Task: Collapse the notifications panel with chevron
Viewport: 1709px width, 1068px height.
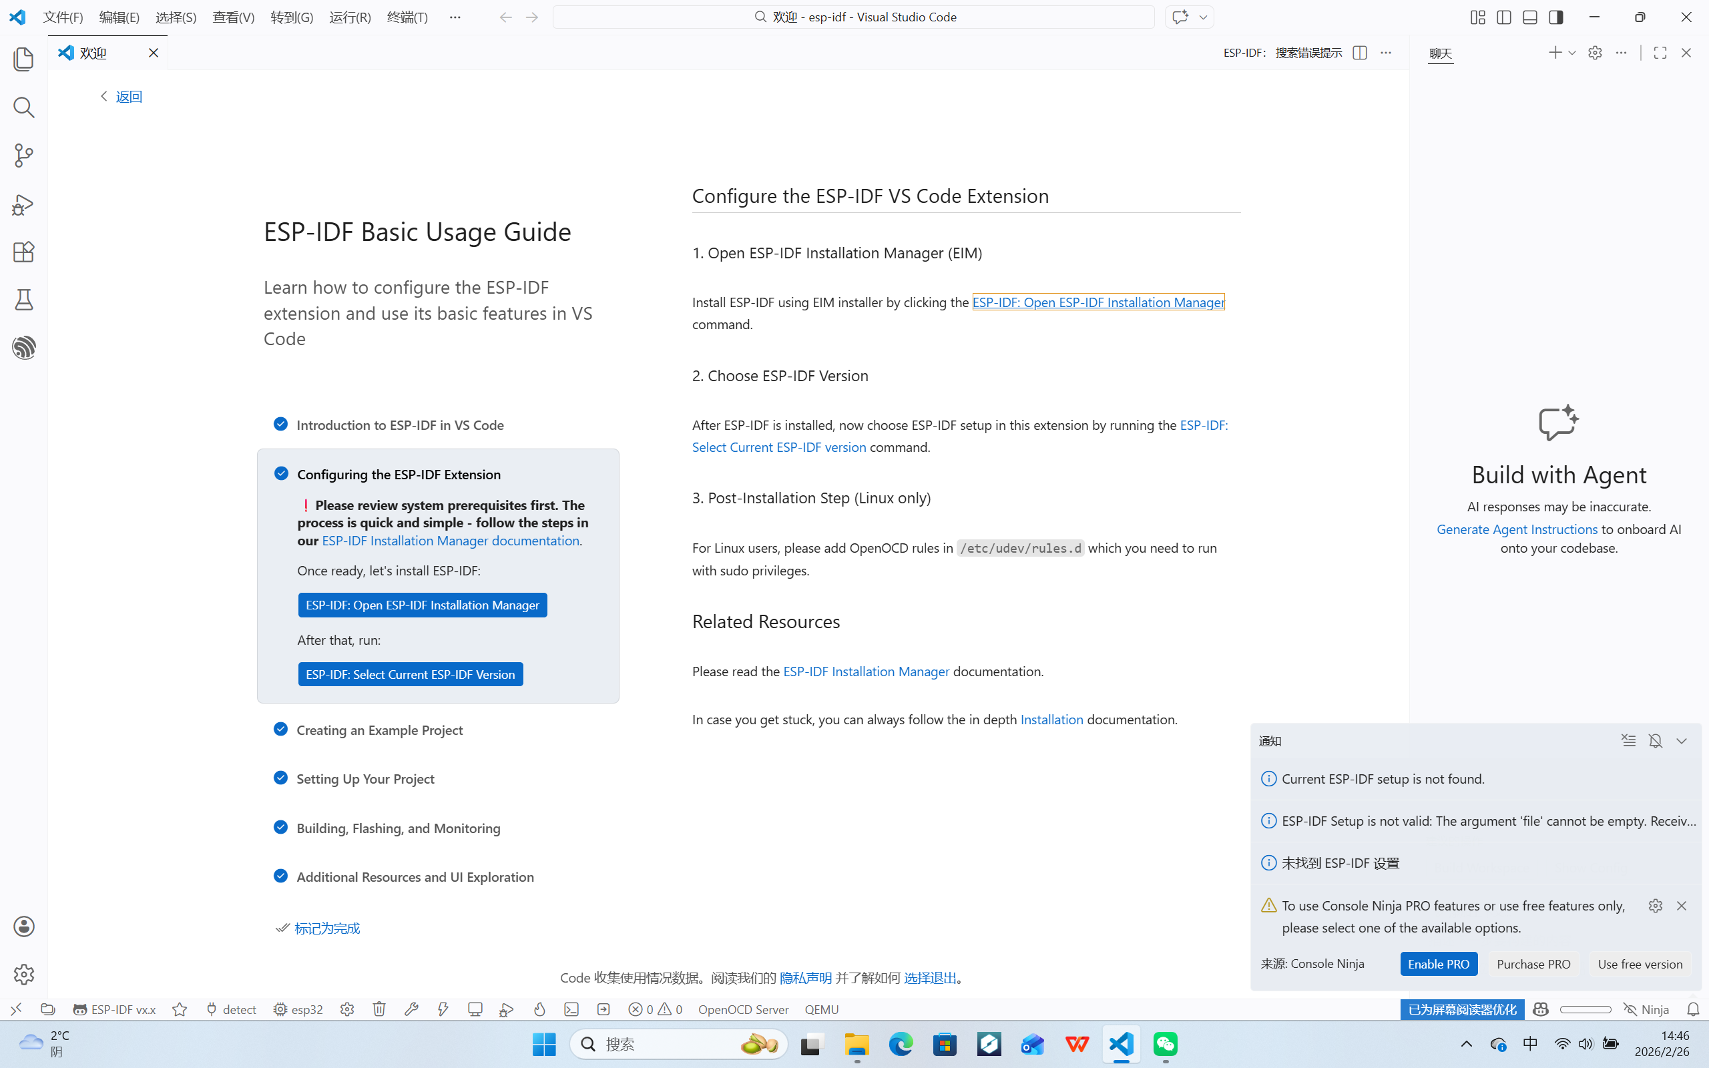Action: tap(1682, 741)
